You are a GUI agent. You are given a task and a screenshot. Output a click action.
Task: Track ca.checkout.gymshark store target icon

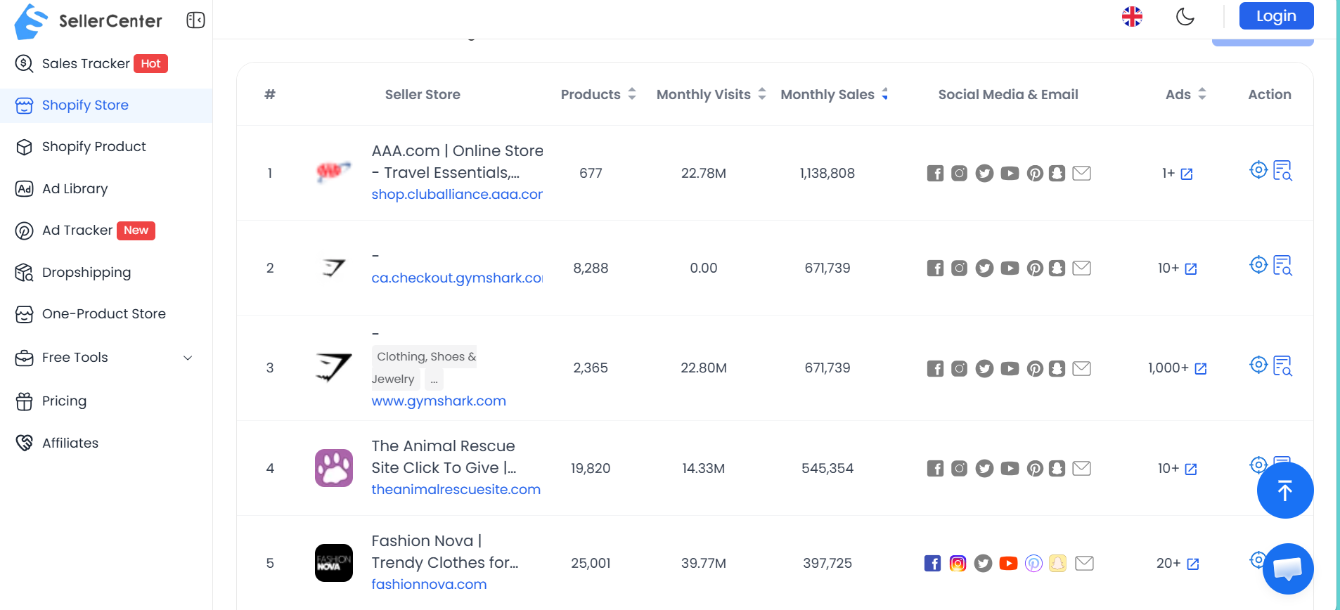coord(1258,265)
